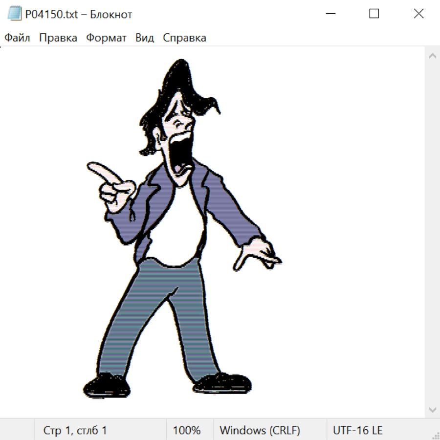Close the P04150.txt window
The height and width of the screenshot is (440, 440).
pos(418,14)
